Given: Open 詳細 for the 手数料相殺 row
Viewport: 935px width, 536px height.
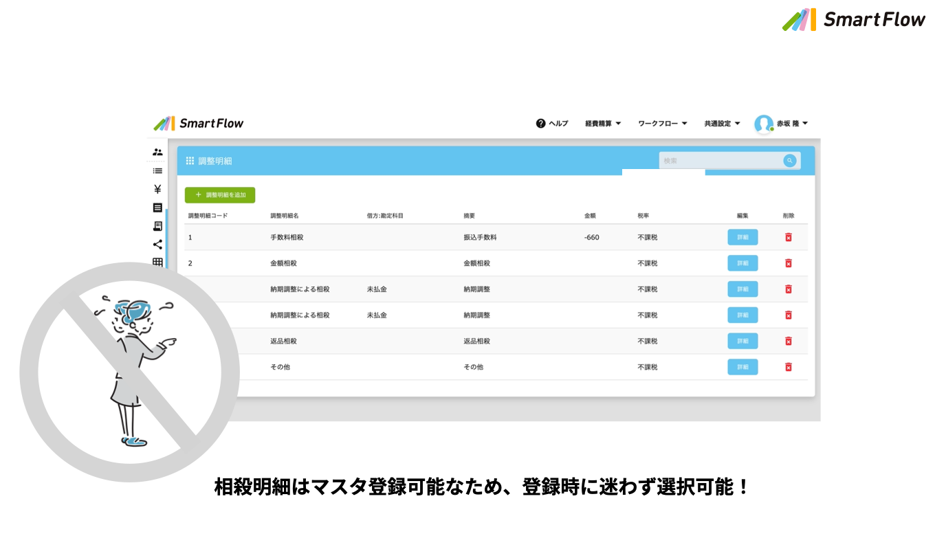Looking at the screenshot, I should point(742,237).
